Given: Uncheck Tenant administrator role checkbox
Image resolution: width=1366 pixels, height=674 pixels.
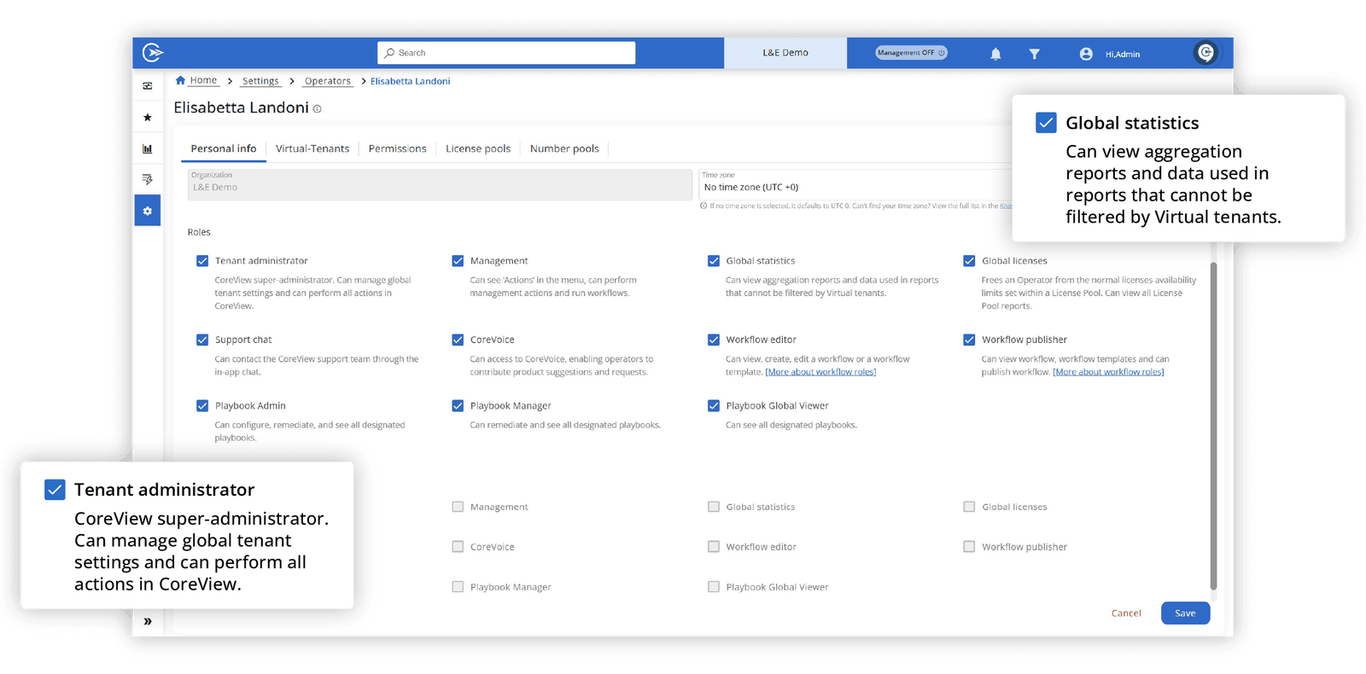Looking at the screenshot, I should coord(202,261).
